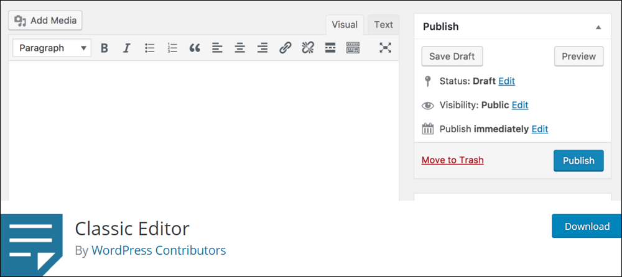Click the Status pin icon

(x=427, y=81)
